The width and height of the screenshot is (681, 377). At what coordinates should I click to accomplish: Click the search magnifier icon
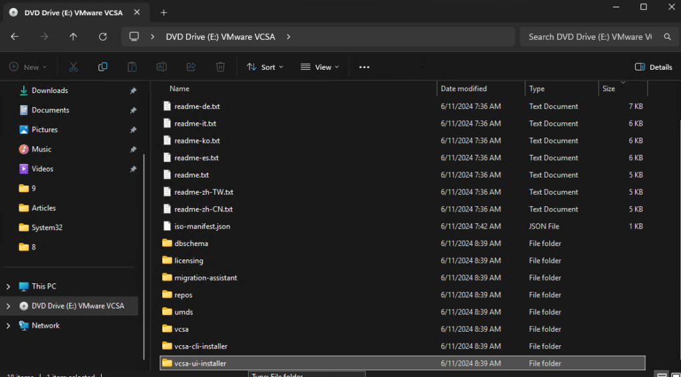tap(668, 37)
